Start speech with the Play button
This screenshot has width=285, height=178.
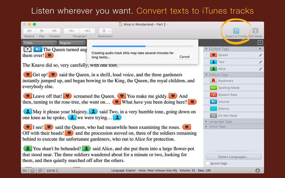(x=42, y=31)
